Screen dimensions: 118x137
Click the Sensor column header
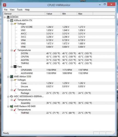(x=24, y=14)
